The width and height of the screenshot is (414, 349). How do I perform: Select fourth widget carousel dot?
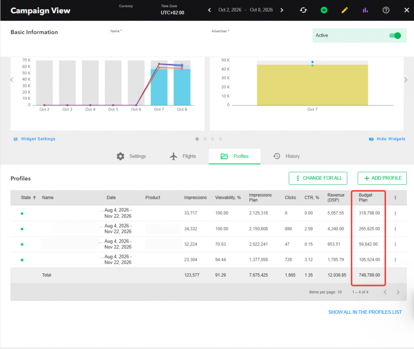click(x=220, y=139)
